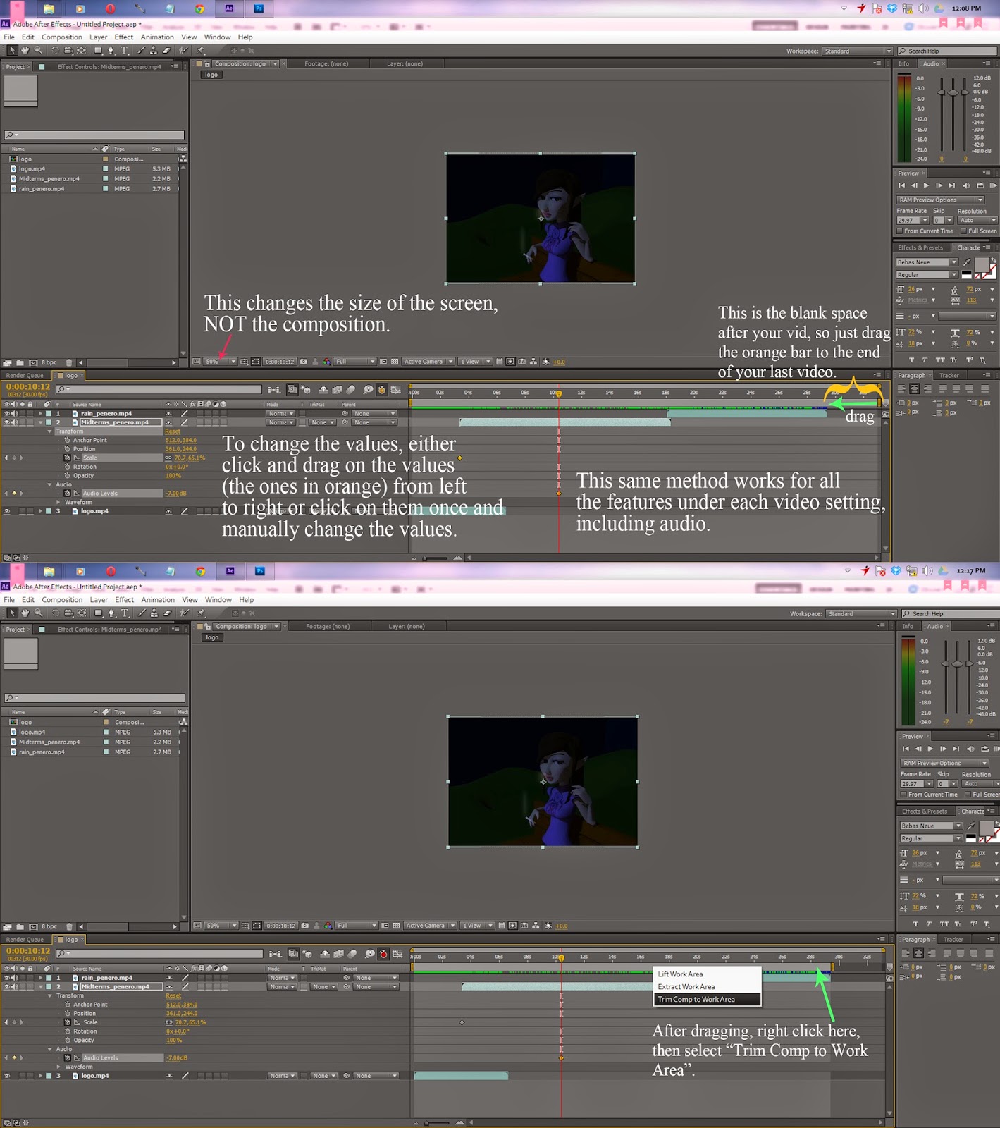Click the volume icon in the lower system tray
The height and width of the screenshot is (1128, 1000).
927,571
